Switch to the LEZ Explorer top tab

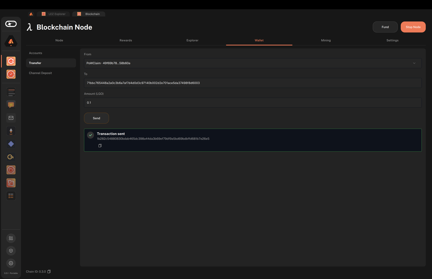coord(53,14)
